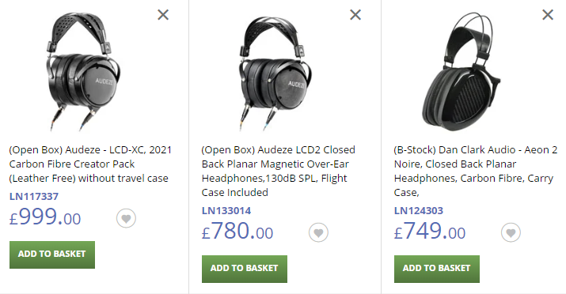Image resolution: width=566 pixels, height=294 pixels.
Task: Add Audeze LCD2 to wishlist heart
Action: [318, 232]
